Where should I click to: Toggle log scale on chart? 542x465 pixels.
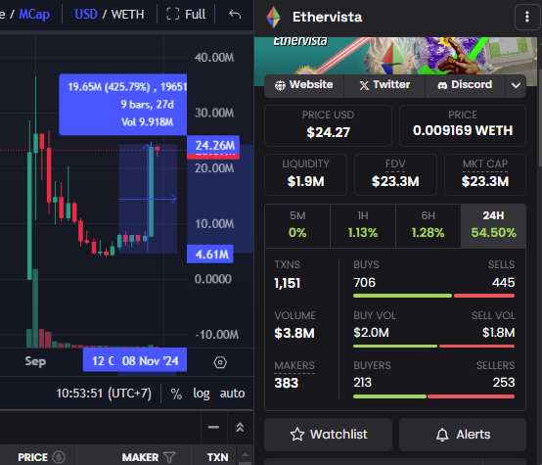[x=202, y=394]
